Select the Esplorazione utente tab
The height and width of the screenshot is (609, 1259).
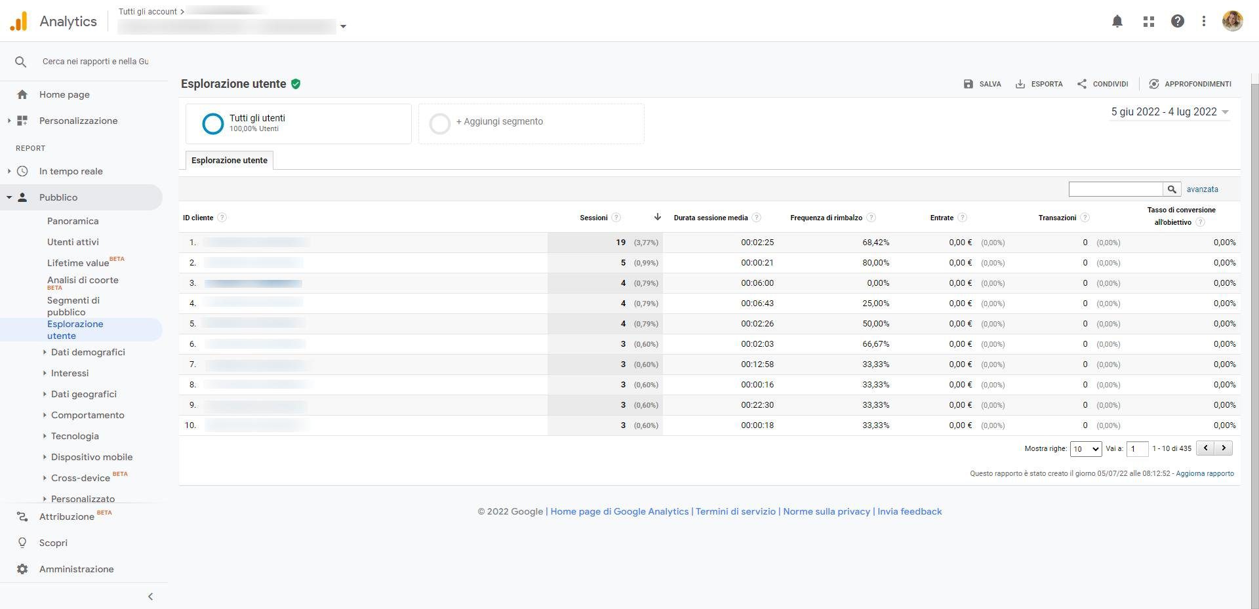click(230, 161)
